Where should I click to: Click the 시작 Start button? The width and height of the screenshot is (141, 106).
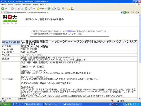coord(6,104)
